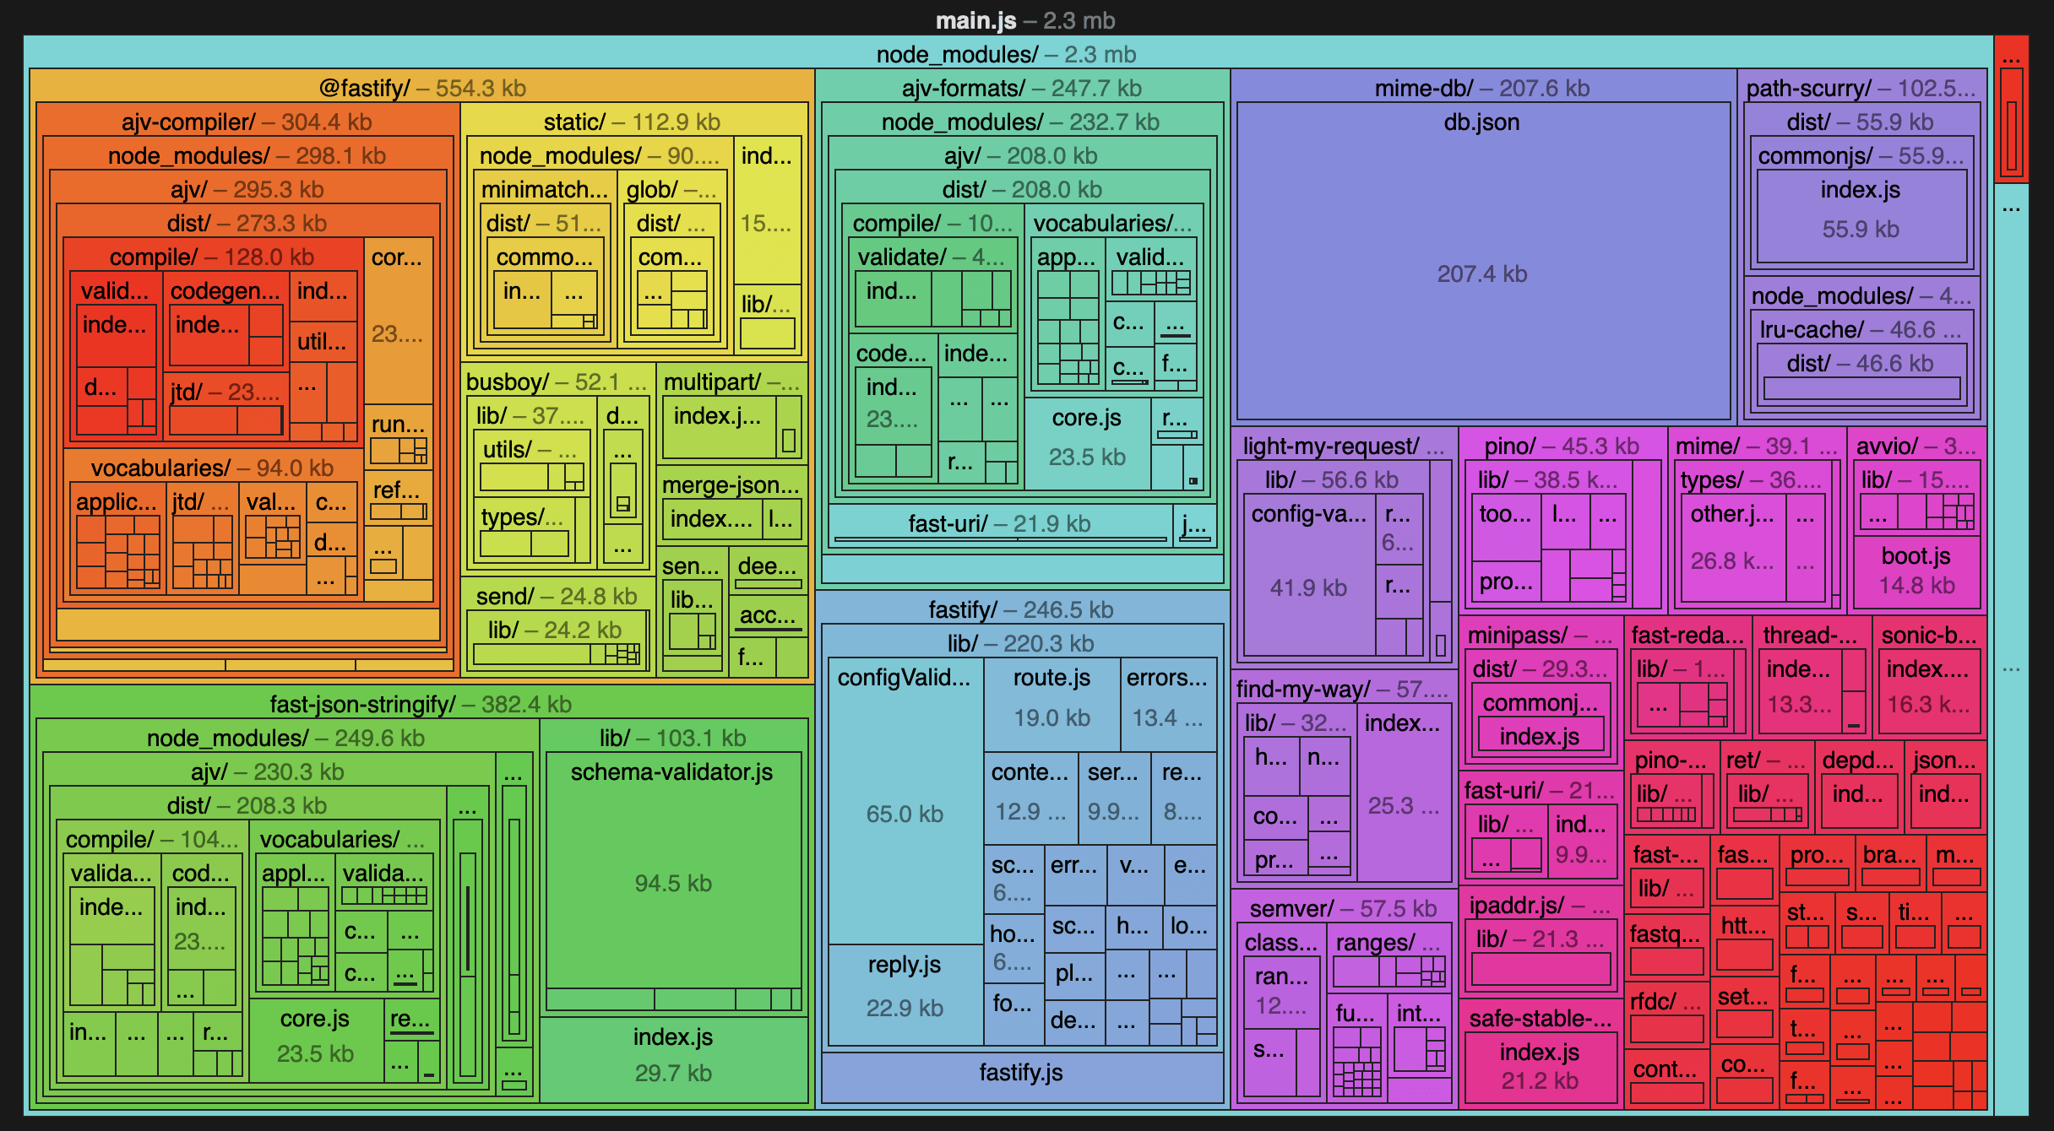Click the red collapsed block at top right
This screenshot has height=1131, width=2054.
2011,110
